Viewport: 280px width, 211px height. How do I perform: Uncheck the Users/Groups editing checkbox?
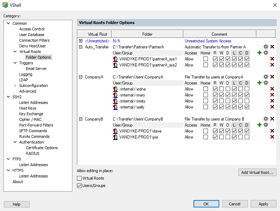click(79, 186)
